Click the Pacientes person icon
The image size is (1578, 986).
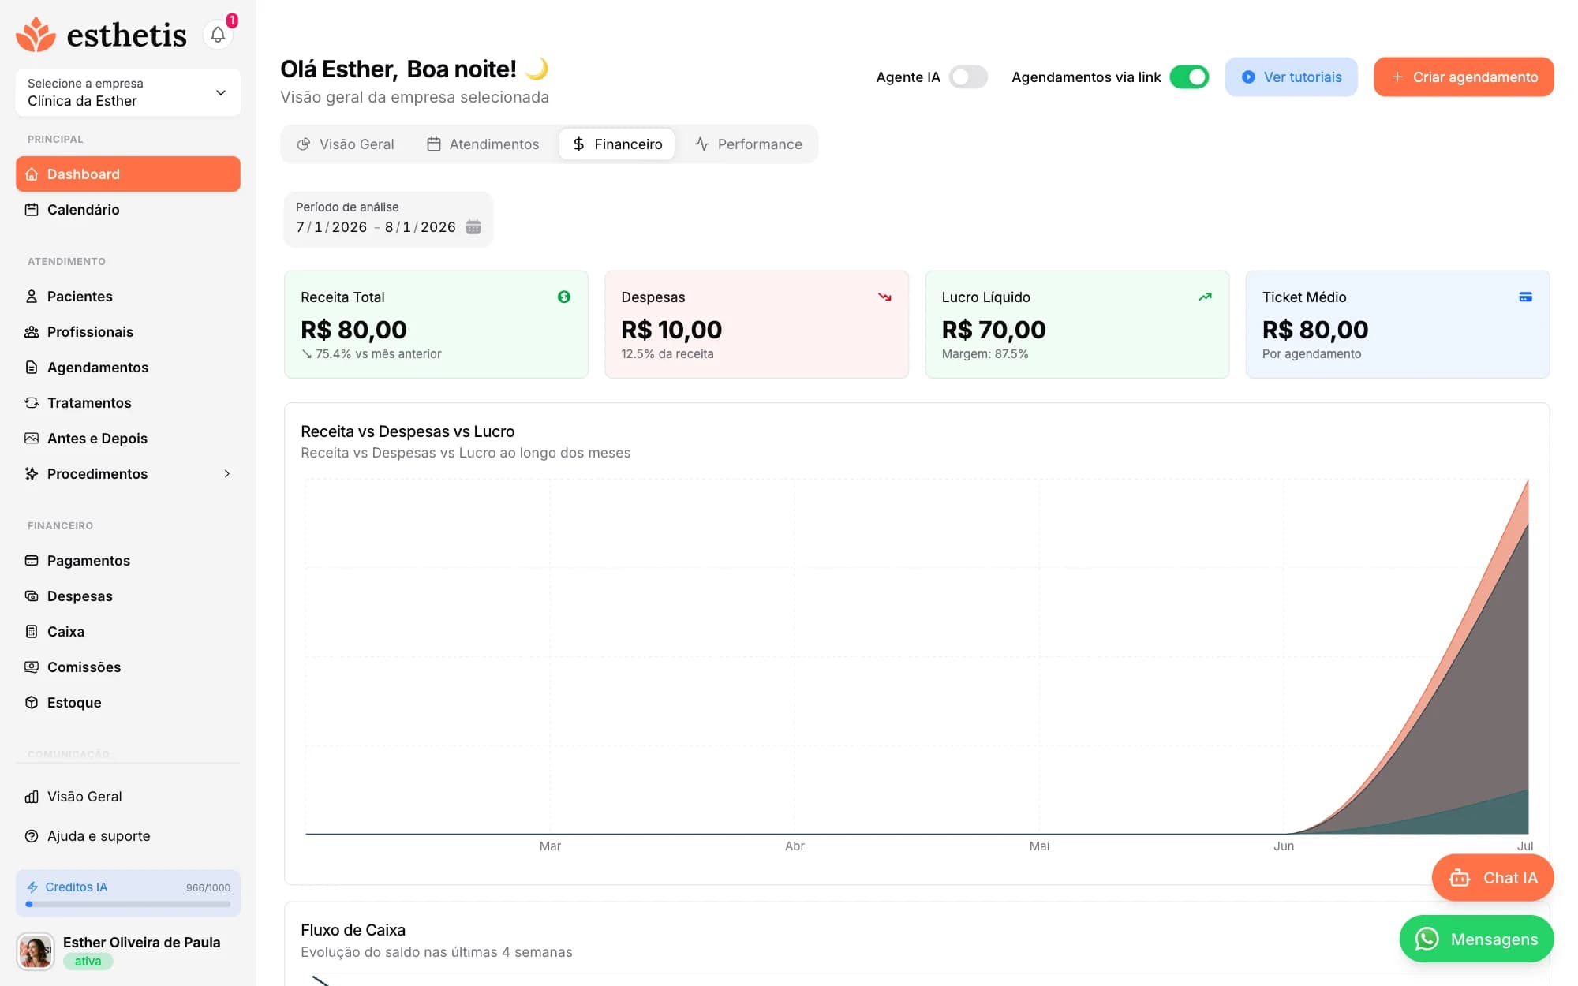(x=32, y=297)
